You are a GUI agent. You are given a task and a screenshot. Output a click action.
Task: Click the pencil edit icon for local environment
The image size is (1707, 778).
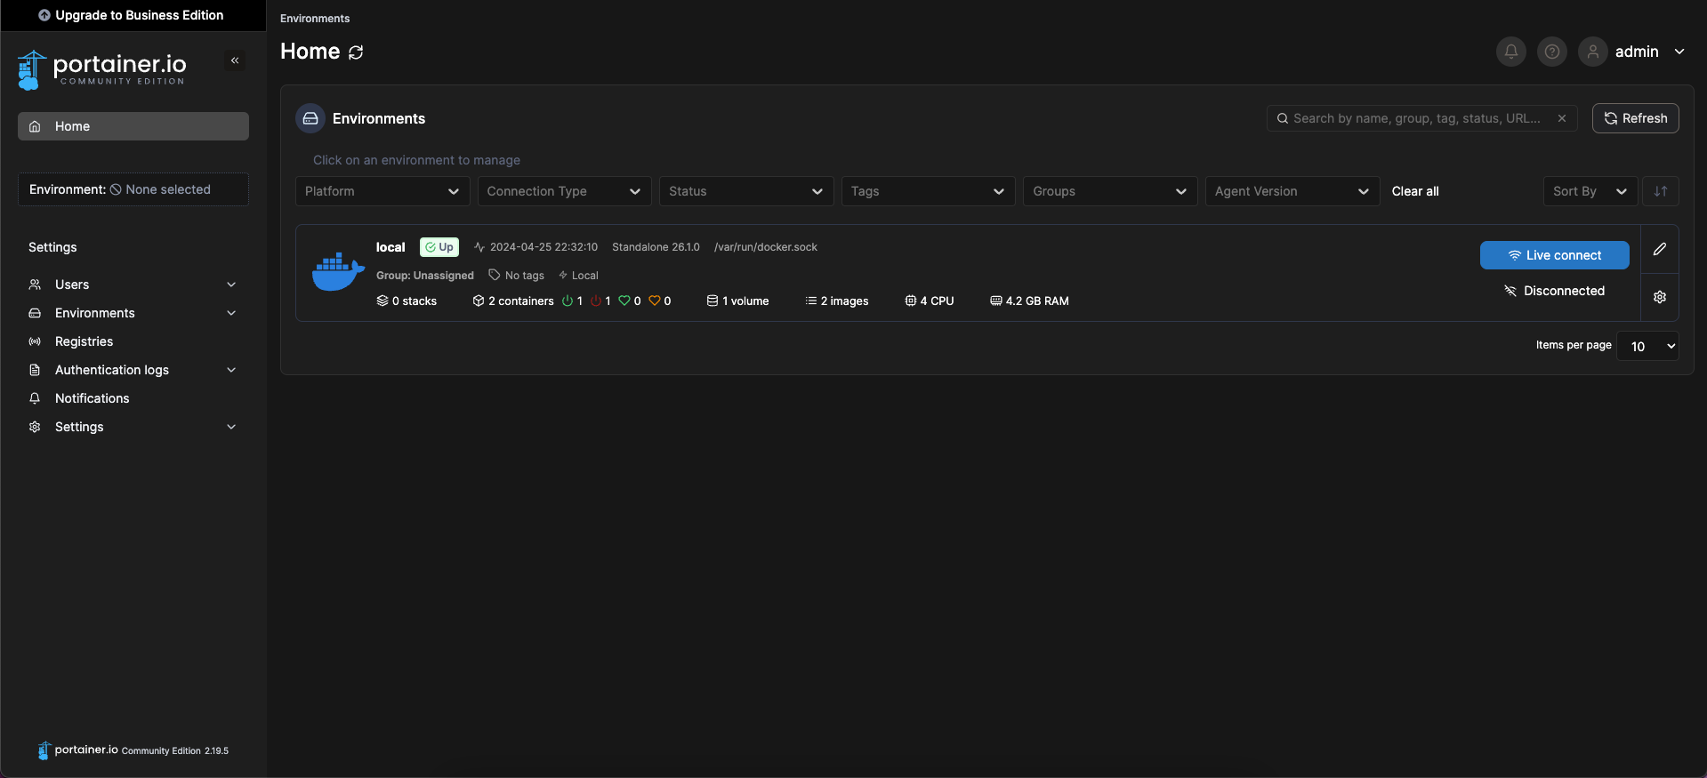pyautogui.click(x=1660, y=249)
